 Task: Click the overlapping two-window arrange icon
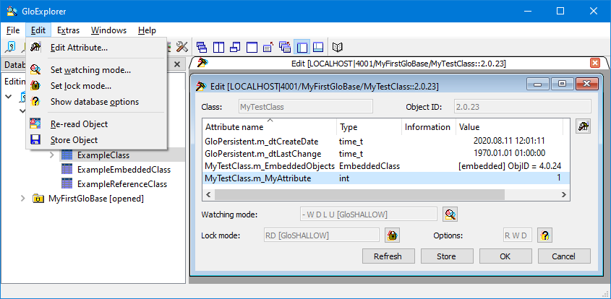pyautogui.click(x=235, y=48)
